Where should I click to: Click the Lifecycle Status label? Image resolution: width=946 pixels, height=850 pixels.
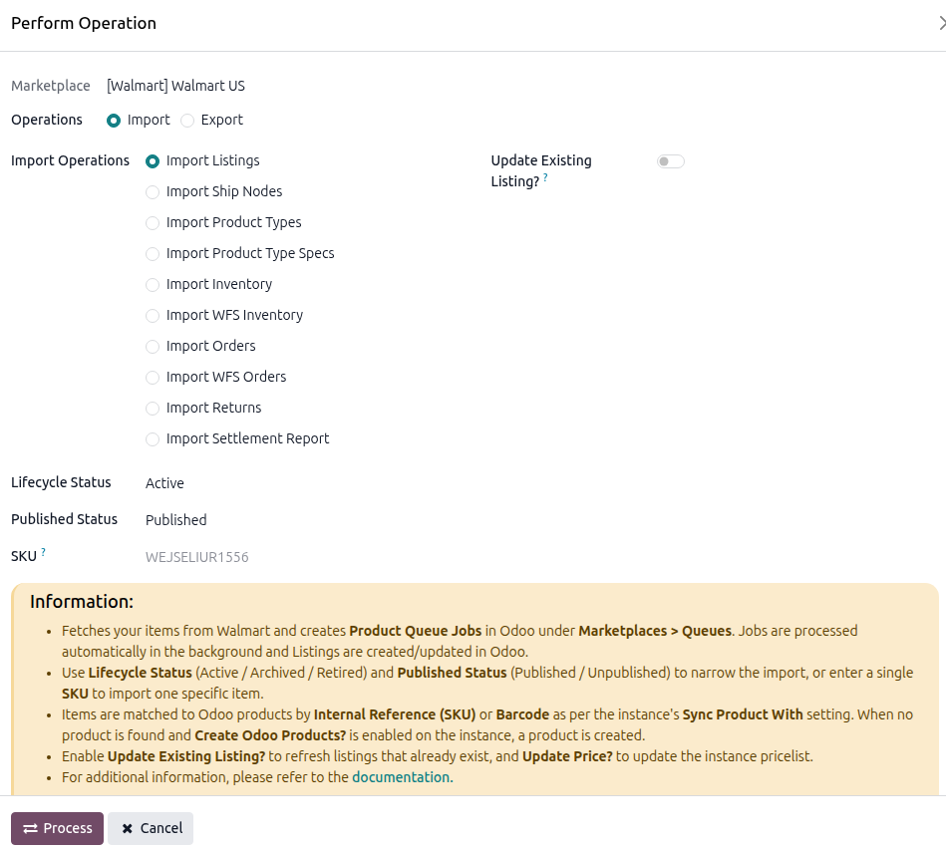click(x=61, y=482)
